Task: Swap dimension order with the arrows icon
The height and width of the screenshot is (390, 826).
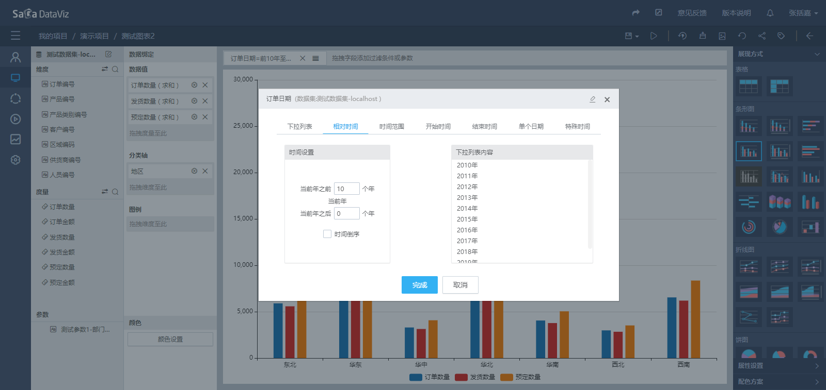Action: pos(105,69)
